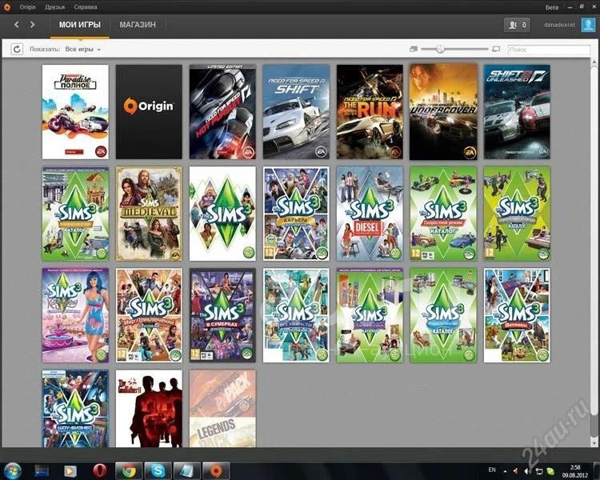This screenshot has width=600, height=480.
Task: Open Google Chrome from the taskbar
Action: click(x=129, y=470)
